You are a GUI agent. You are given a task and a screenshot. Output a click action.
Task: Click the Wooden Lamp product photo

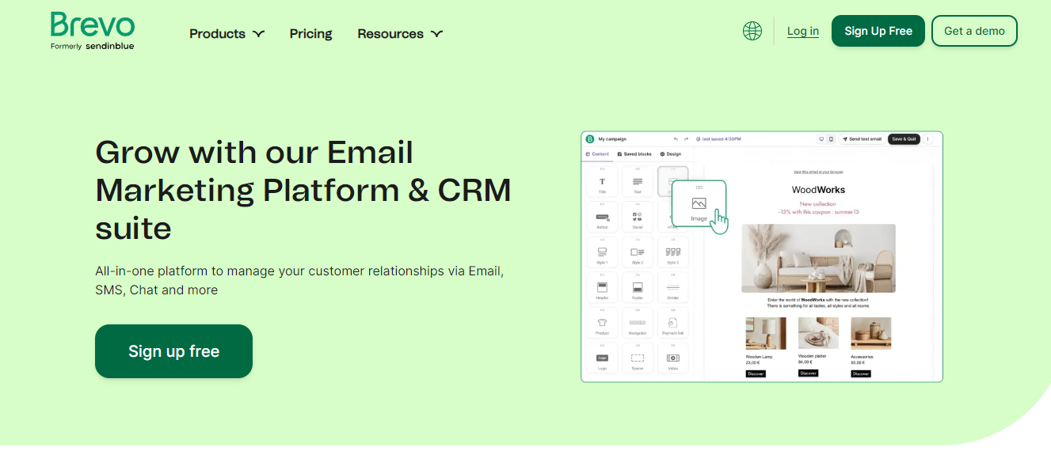[x=766, y=333]
